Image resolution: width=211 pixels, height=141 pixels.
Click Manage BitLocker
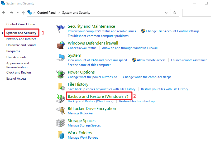[x=80, y=113]
